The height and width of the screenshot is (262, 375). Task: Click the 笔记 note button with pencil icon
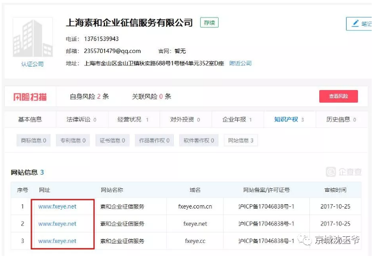point(360,23)
